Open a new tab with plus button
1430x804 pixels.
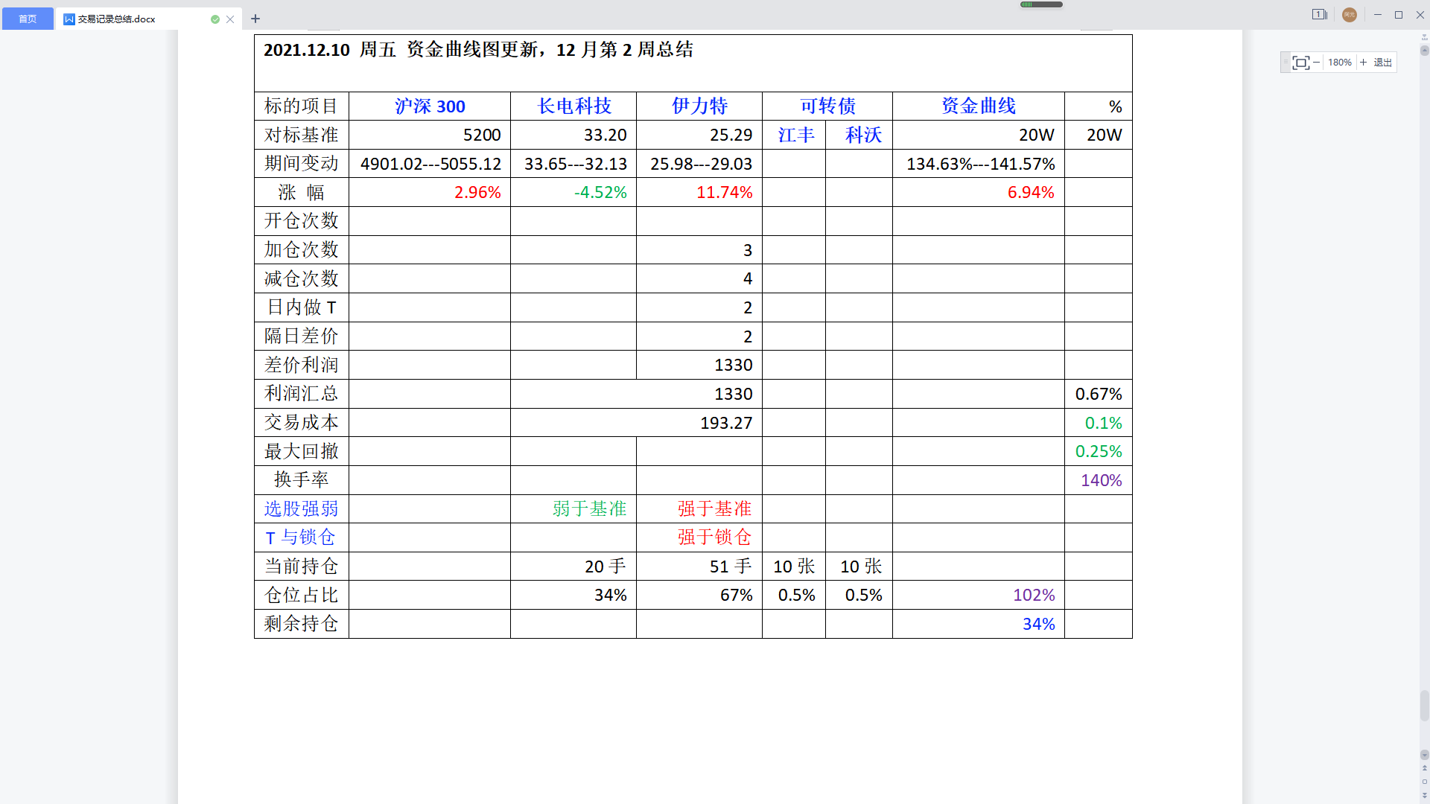255,19
